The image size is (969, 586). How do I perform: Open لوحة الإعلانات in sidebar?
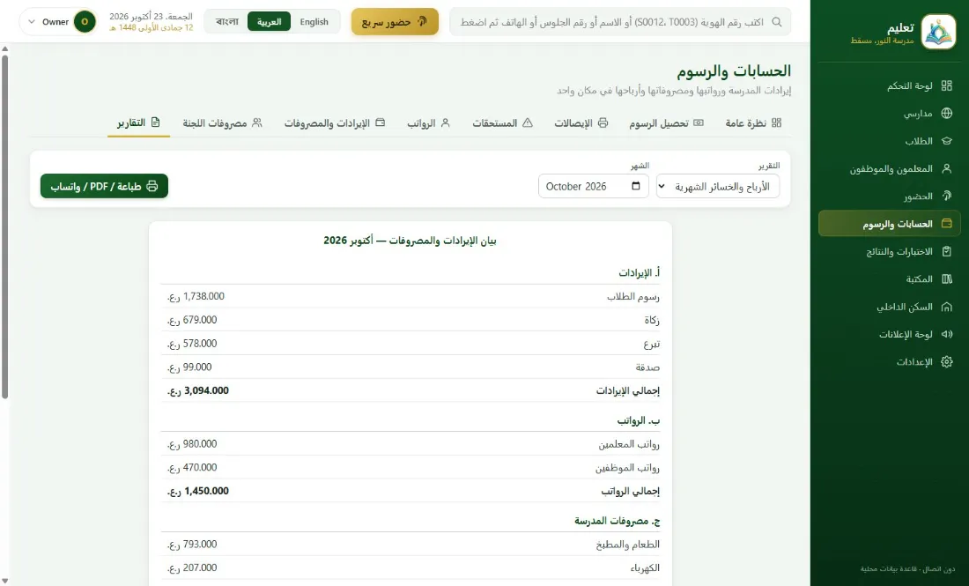pos(890,334)
